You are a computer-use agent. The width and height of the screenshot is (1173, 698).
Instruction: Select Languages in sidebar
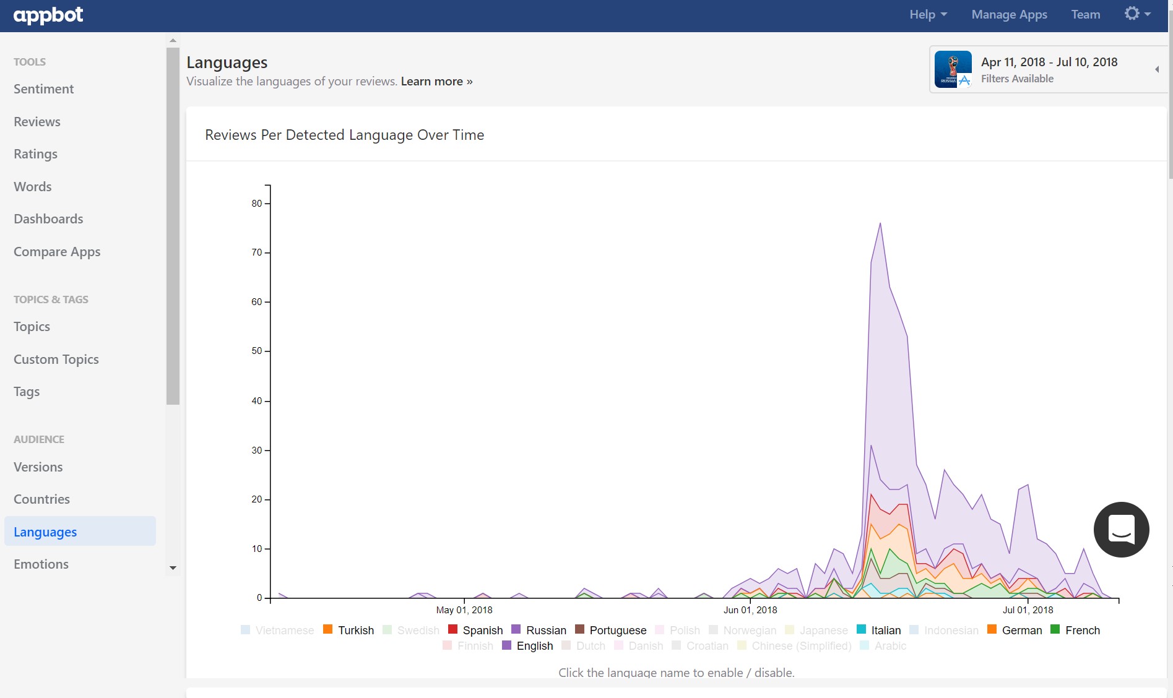[x=80, y=532]
